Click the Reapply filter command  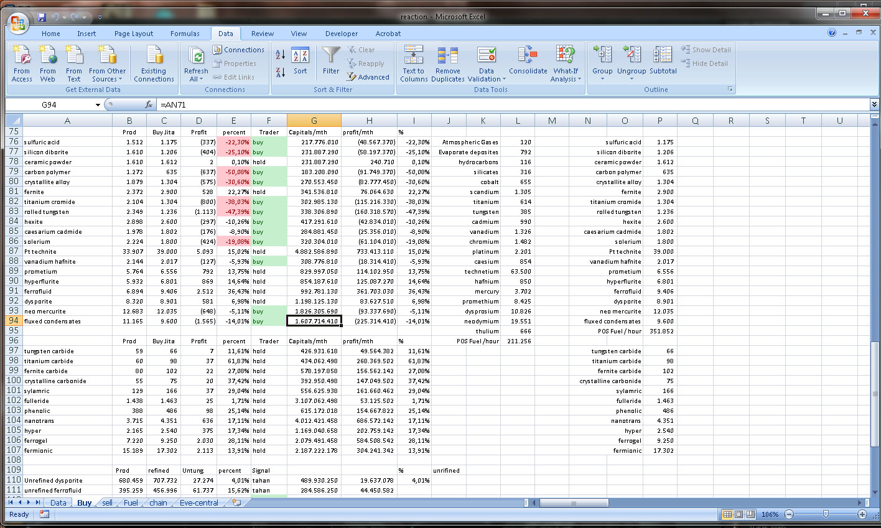(366, 63)
